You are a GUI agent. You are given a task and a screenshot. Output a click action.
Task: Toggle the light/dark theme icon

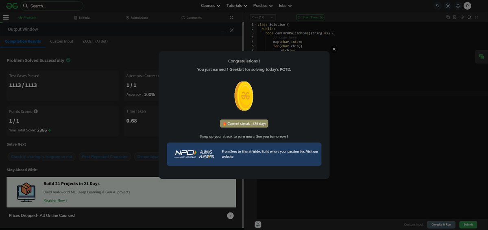point(448,6)
